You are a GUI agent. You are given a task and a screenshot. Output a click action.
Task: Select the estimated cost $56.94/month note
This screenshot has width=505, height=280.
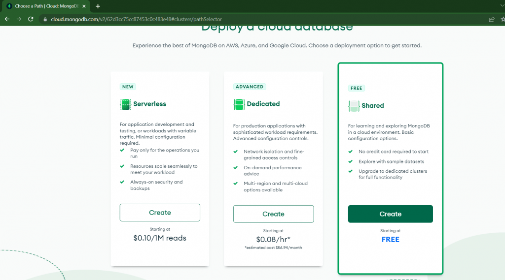click(273, 248)
